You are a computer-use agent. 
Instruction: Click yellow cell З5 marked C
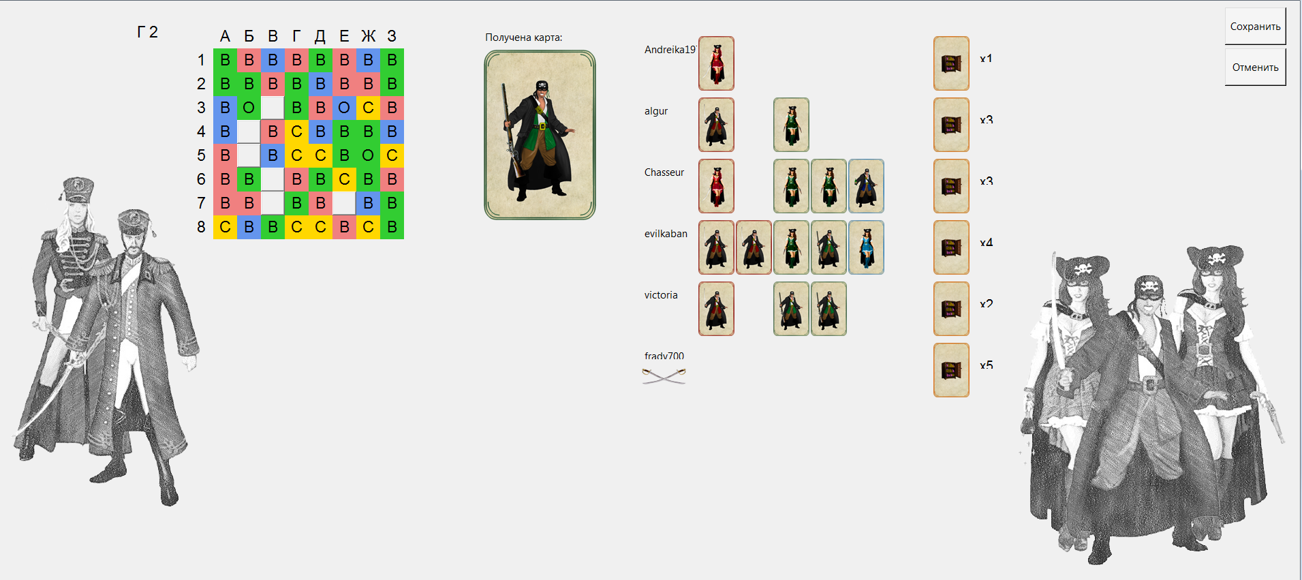(x=392, y=155)
